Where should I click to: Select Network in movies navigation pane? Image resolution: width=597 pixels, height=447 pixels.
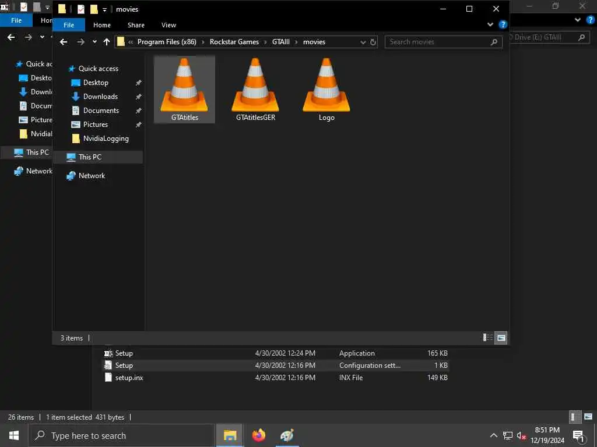pos(92,176)
